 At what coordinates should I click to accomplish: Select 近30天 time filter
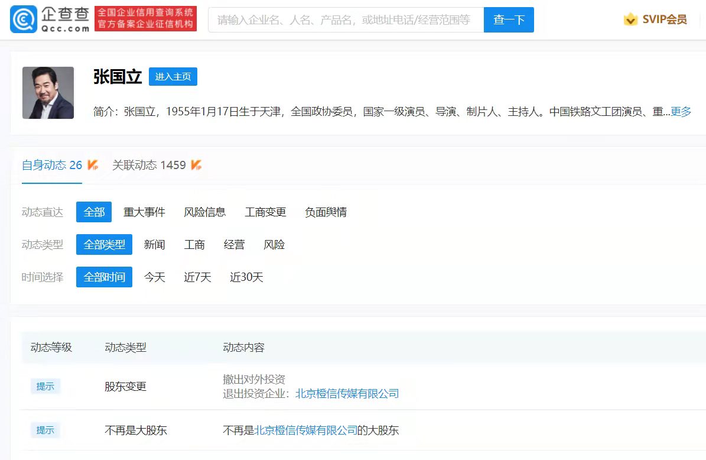(247, 277)
